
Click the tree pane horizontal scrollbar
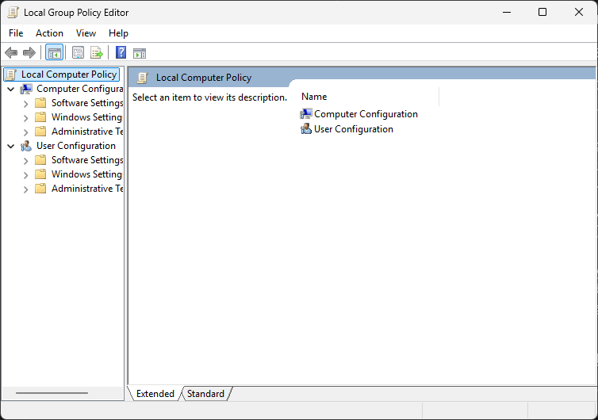[52, 393]
